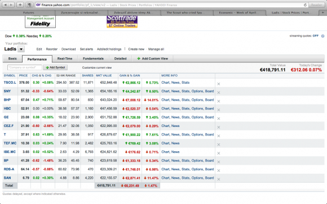Open CEZ.F symbol link
The width and height of the screenshot is (327, 204).
click(x=8, y=126)
